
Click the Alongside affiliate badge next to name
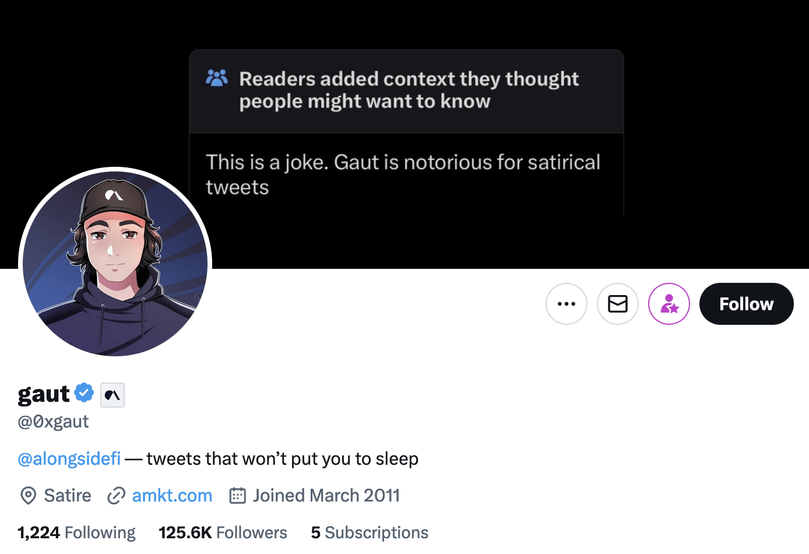(112, 395)
